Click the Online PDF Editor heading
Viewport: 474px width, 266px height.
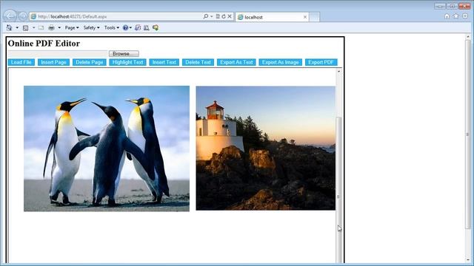tap(44, 44)
